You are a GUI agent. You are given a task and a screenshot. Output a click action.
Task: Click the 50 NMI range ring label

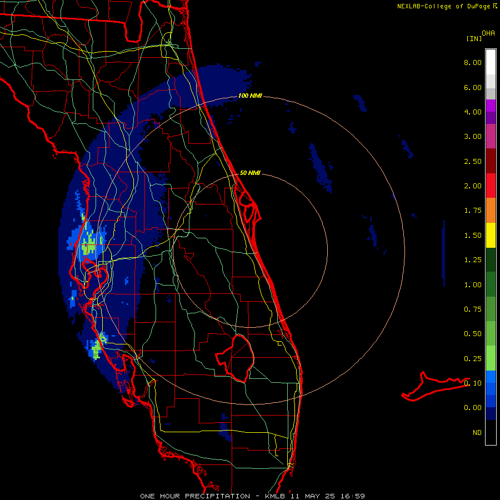250,173
